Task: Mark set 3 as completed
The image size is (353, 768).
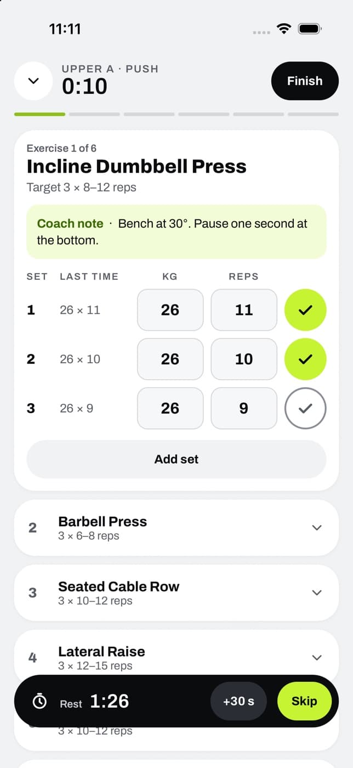Action: click(x=305, y=408)
